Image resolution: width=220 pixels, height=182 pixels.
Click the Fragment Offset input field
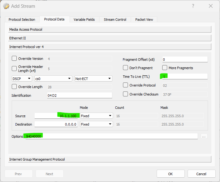pyautogui.click(x=185, y=60)
